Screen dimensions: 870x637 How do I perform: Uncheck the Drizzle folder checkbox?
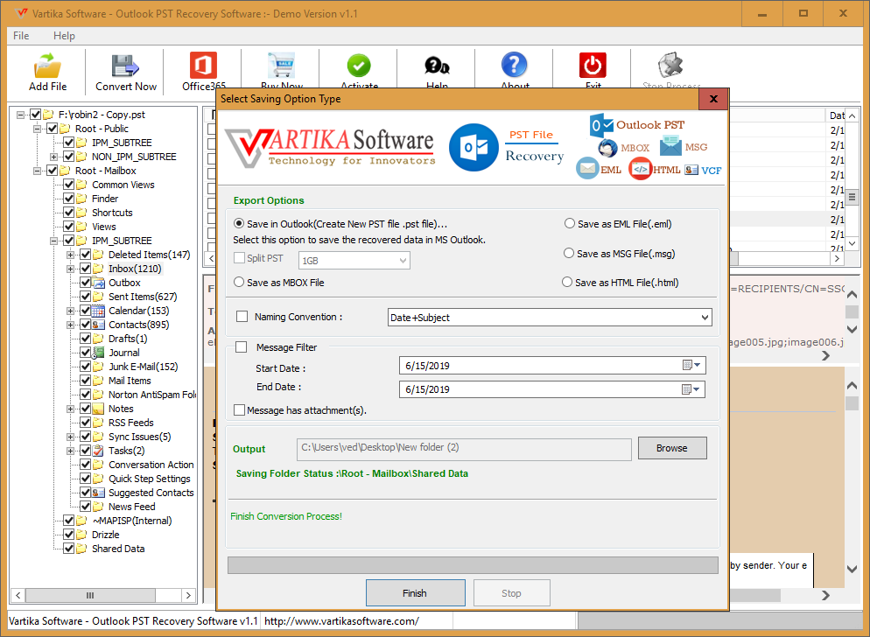coord(69,535)
